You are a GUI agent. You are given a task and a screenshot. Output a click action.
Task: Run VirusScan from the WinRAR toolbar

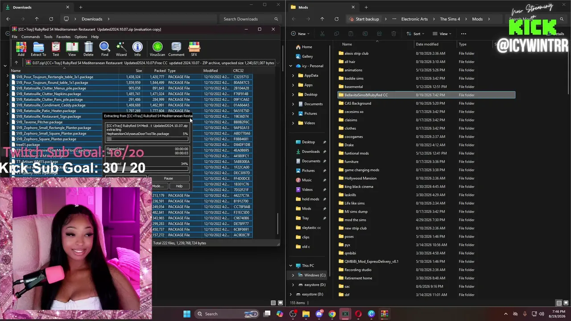pyautogui.click(x=157, y=49)
